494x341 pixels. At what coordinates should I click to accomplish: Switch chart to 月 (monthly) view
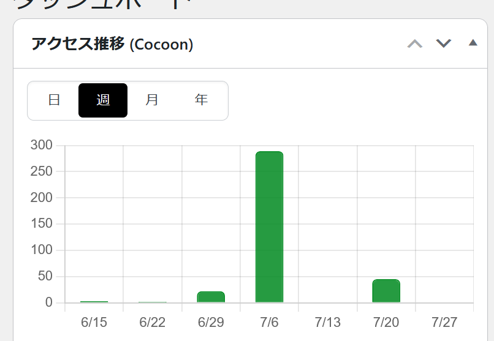click(x=152, y=100)
